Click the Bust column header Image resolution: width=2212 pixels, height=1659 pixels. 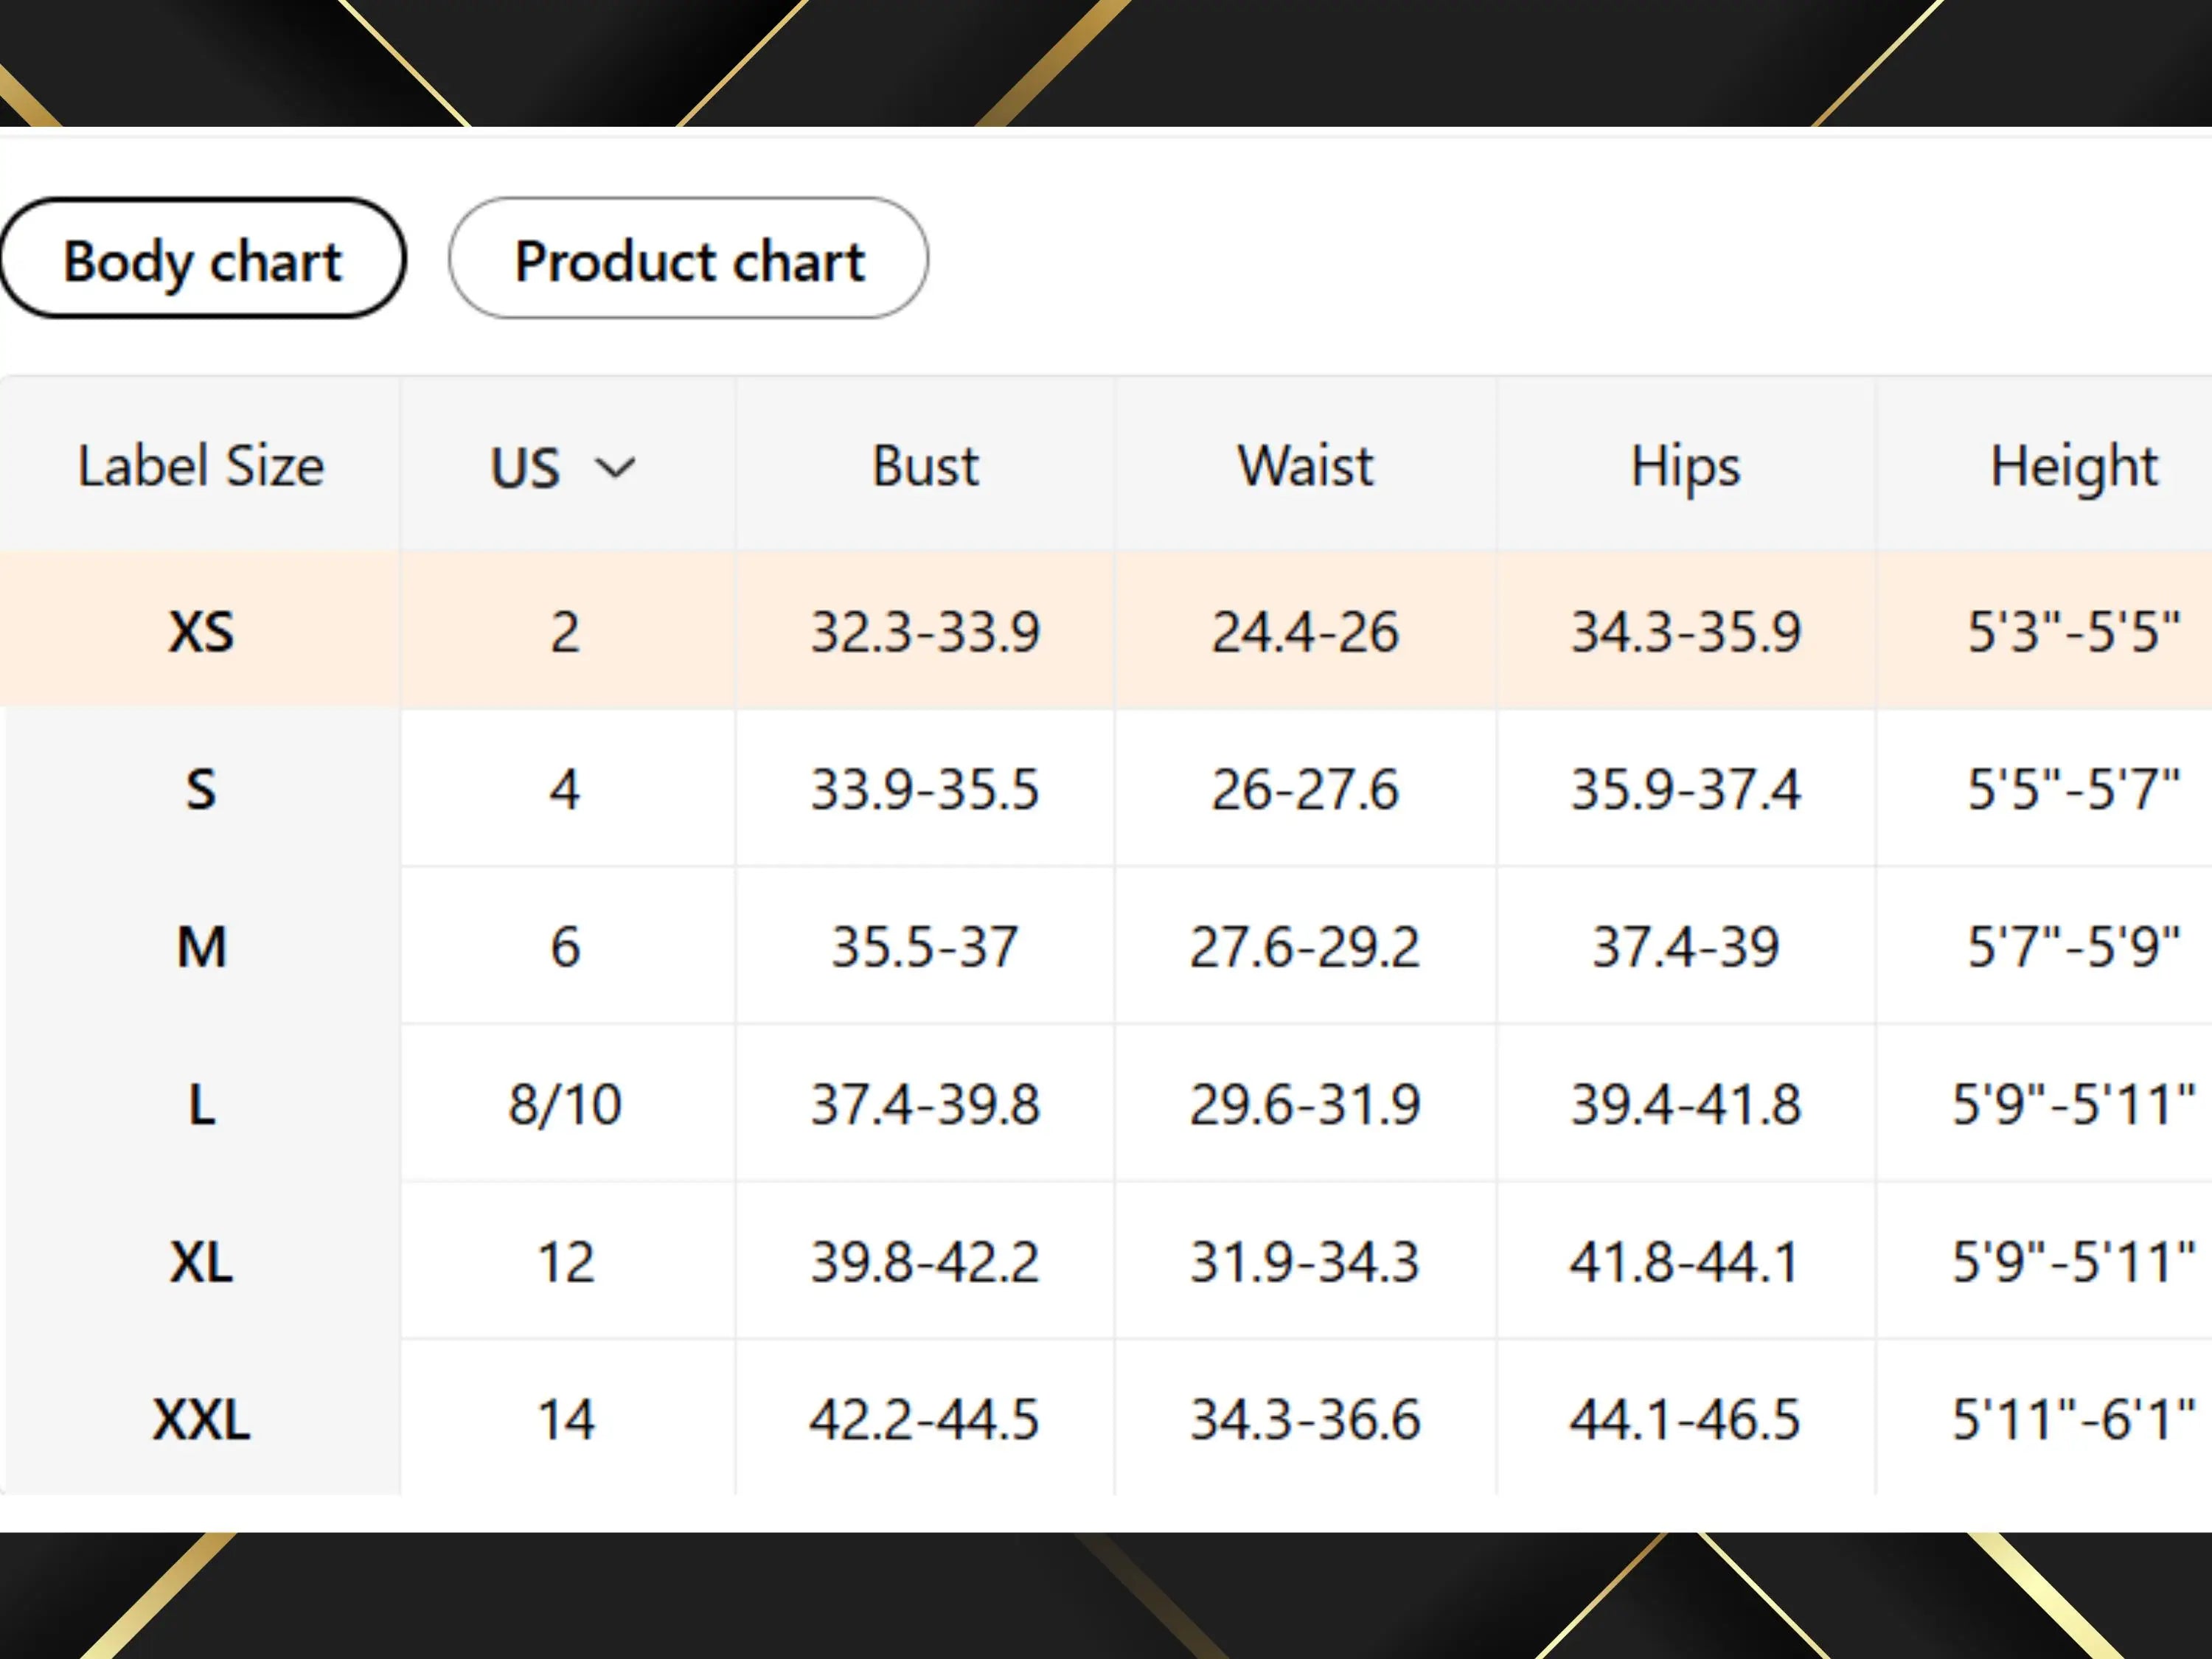point(925,466)
